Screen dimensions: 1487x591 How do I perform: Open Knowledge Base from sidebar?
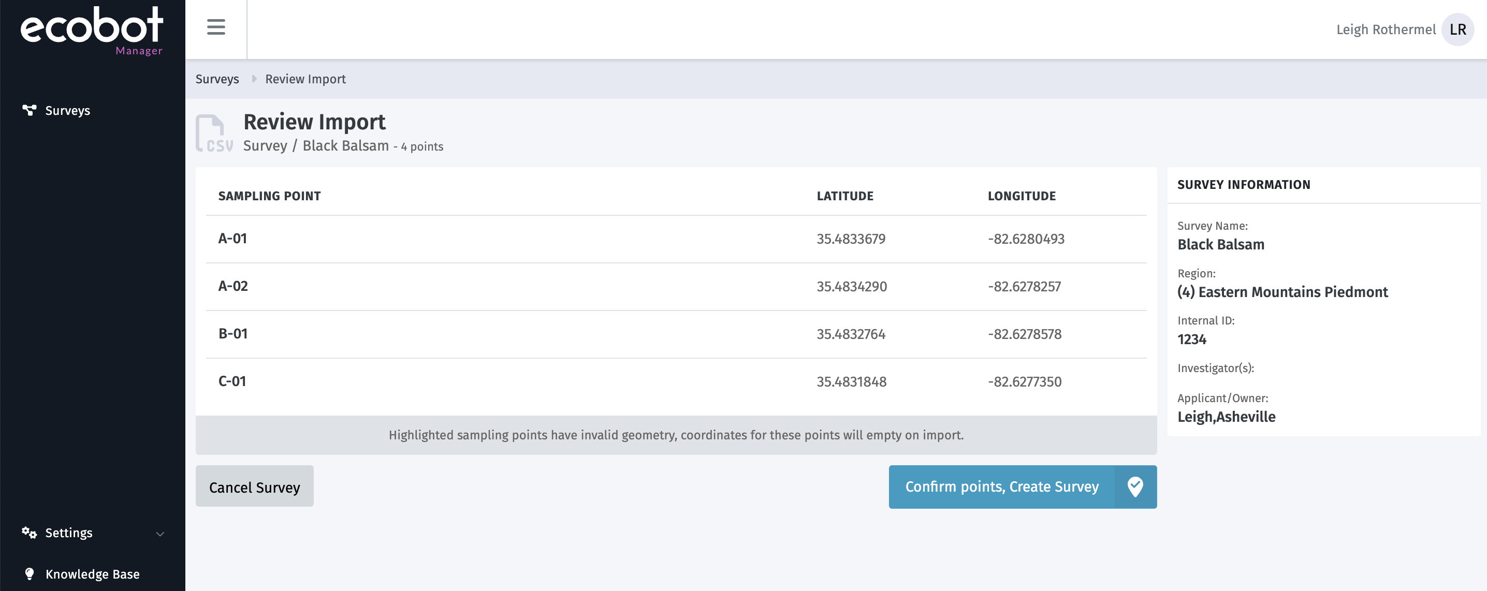click(92, 574)
